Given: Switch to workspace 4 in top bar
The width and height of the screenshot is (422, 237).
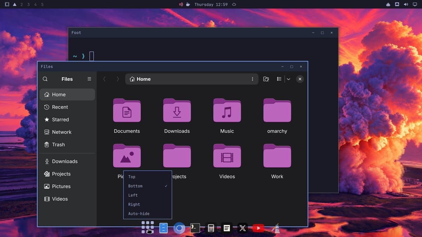Looking at the screenshot, I should pos(36,5).
